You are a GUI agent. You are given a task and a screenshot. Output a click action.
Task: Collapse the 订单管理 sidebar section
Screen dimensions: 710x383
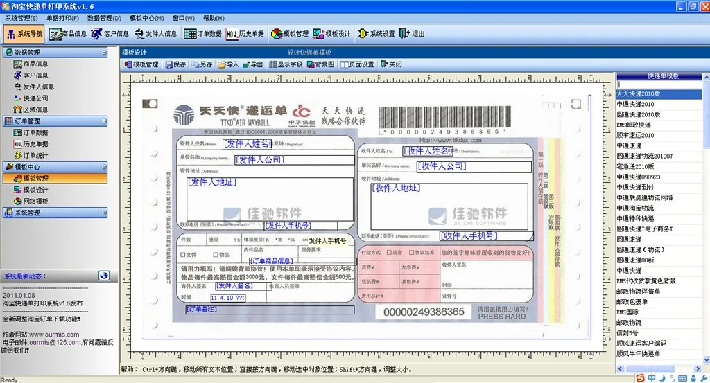(x=104, y=121)
